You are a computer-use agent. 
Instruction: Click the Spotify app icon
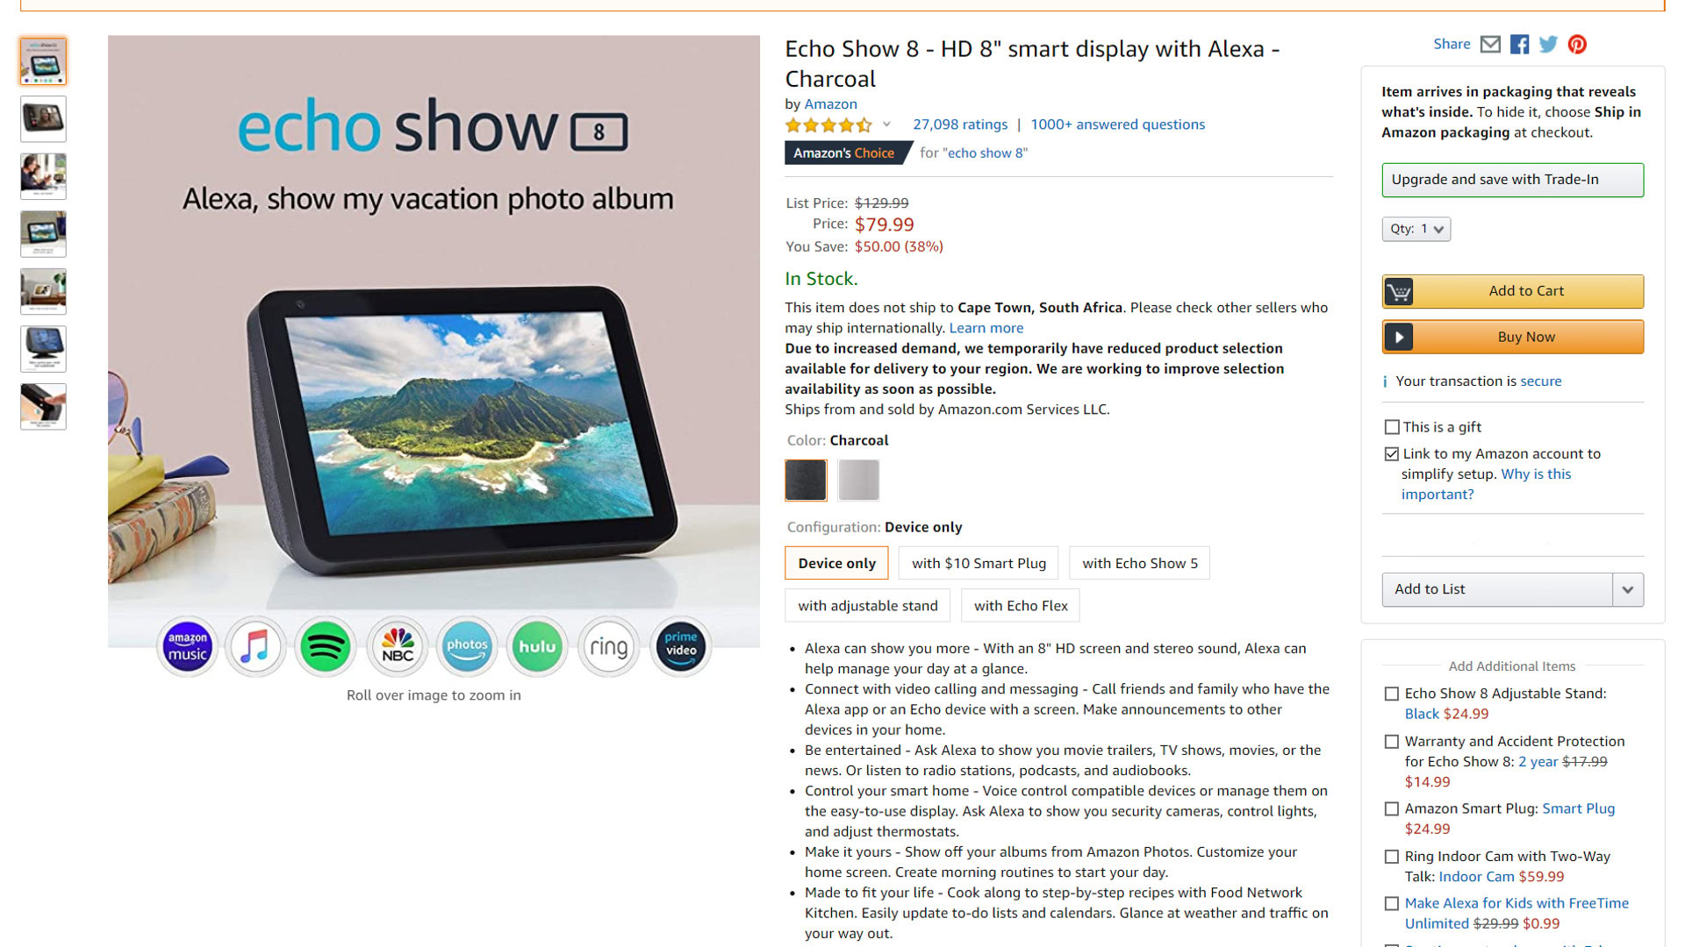coord(326,647)
